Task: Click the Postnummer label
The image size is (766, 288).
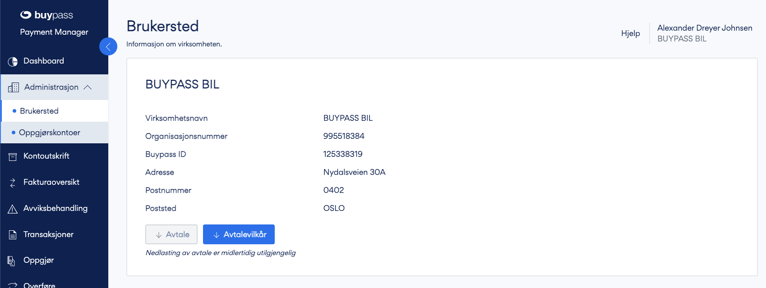Action: click(x=168, y=190)
